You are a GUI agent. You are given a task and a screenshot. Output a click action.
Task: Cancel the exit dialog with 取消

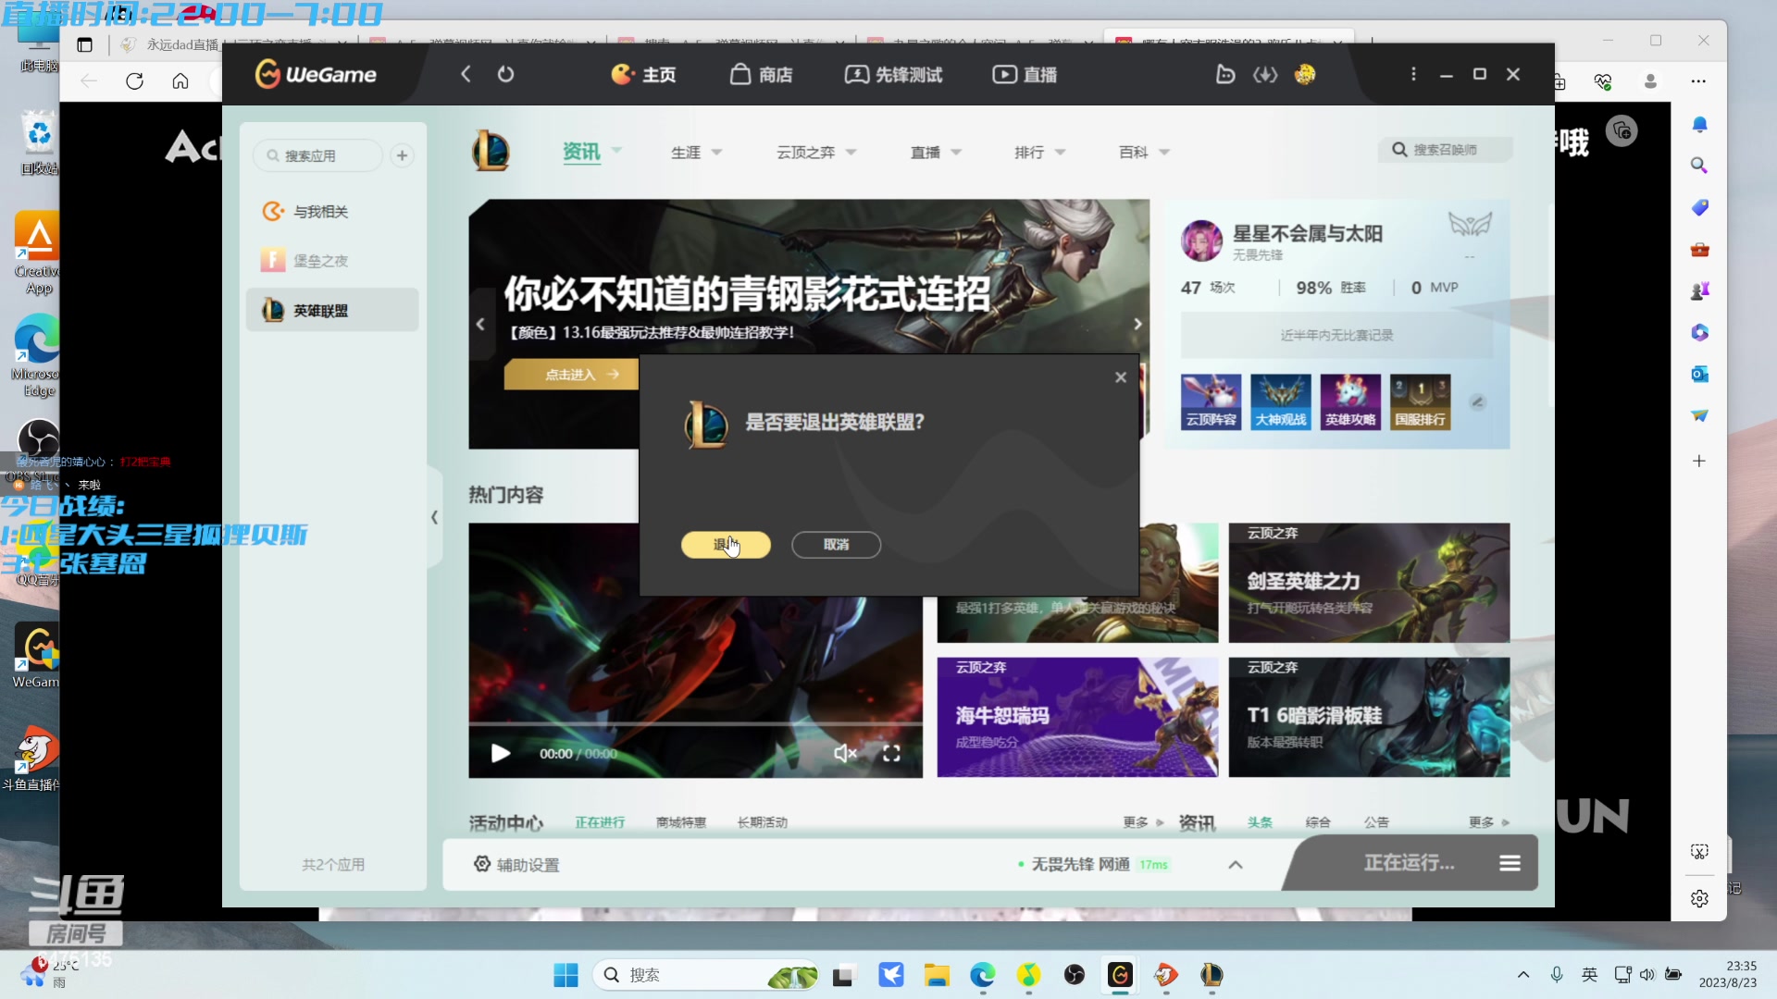tap(836, 545)
